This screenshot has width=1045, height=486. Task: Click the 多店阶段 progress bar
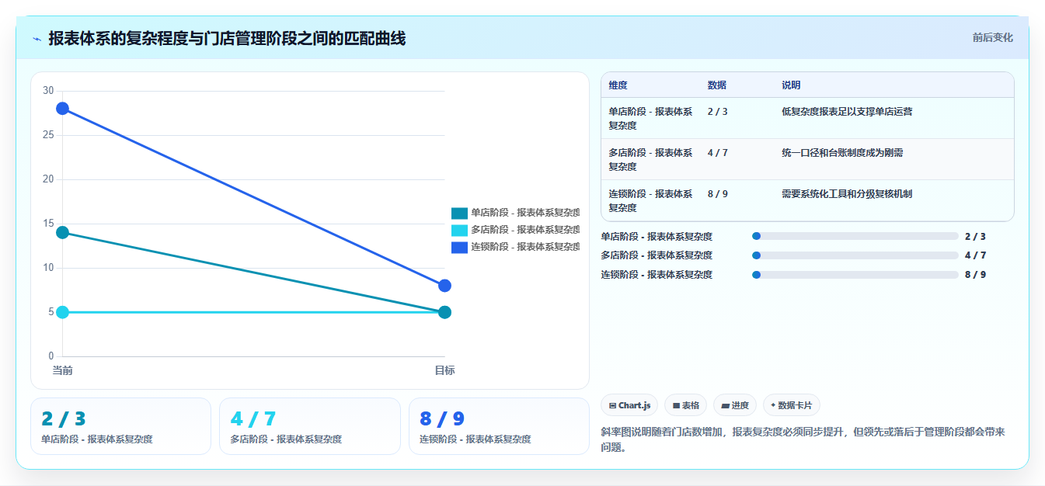855,255
